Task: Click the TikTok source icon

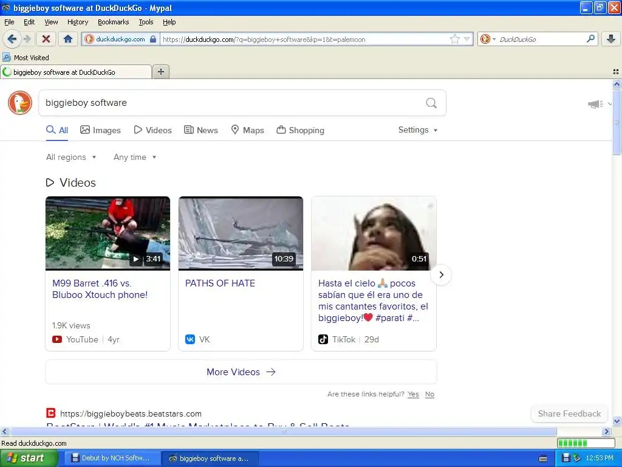Action: [323, 339]
